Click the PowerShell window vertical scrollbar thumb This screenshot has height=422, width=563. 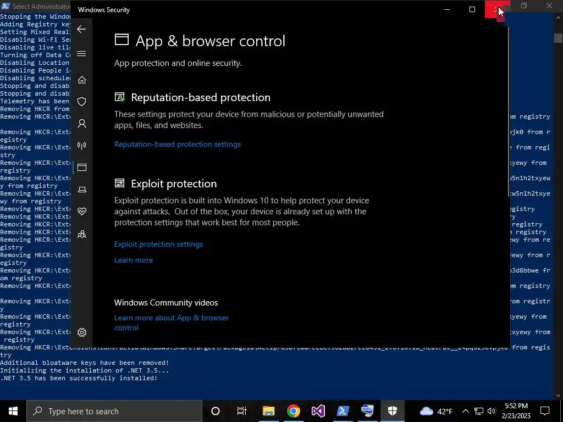(558, 38)
